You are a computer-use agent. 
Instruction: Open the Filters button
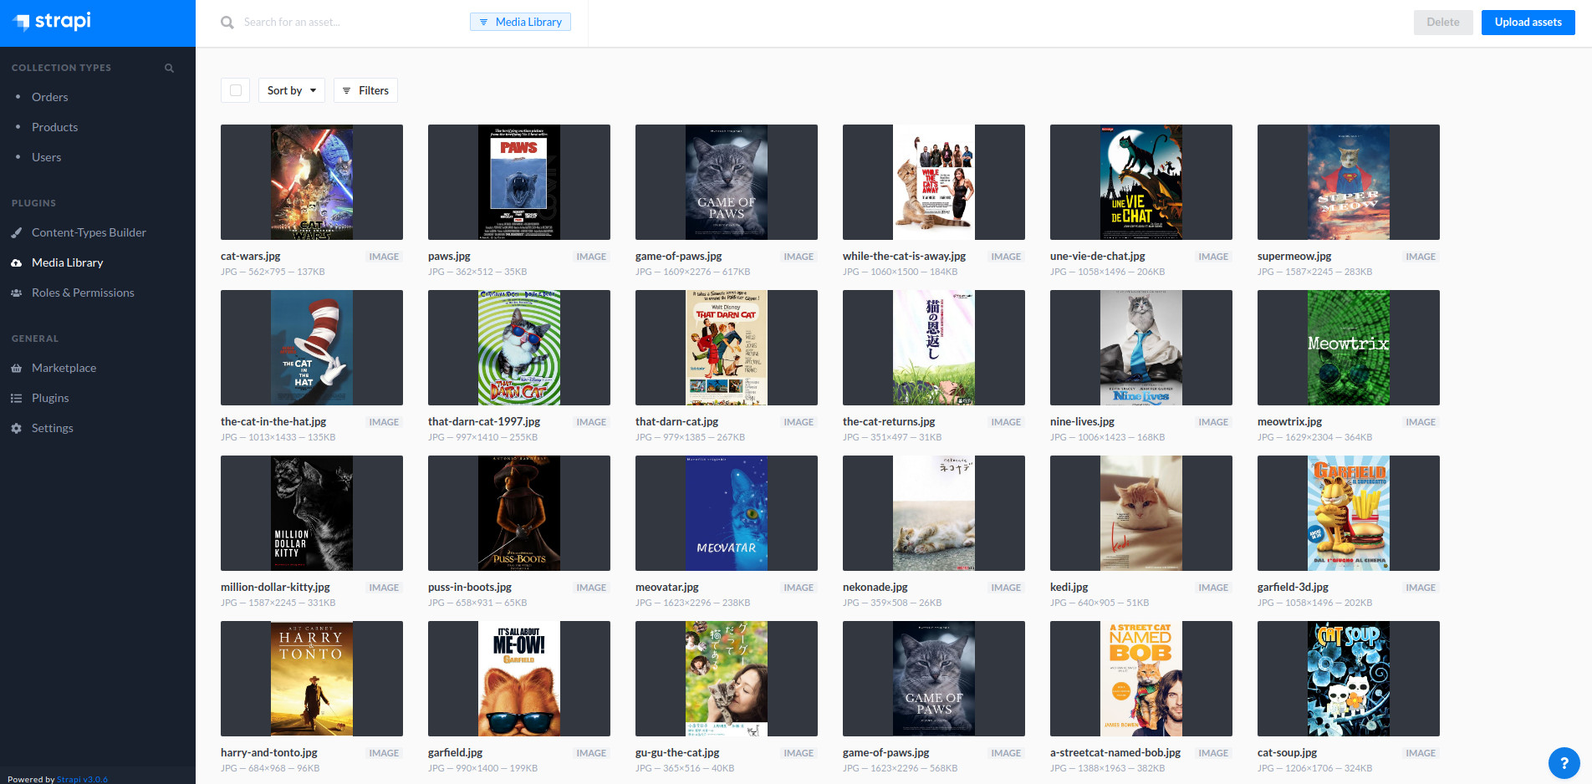coord(365,90)
